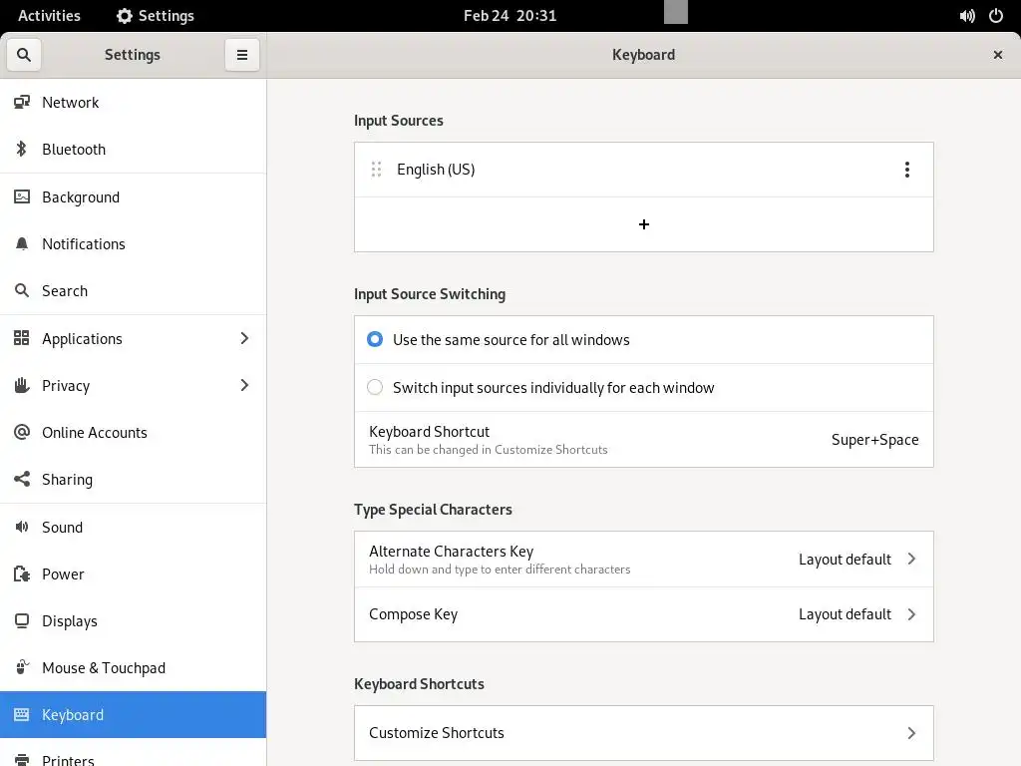1021x766 pixels.
Task: Click the Notifications bell icon in sidebar
Action: 21,244
